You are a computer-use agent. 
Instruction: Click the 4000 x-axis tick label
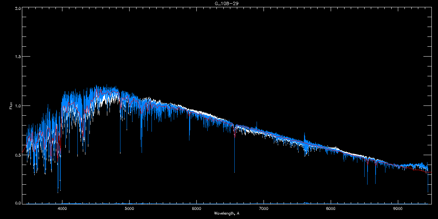62,209
